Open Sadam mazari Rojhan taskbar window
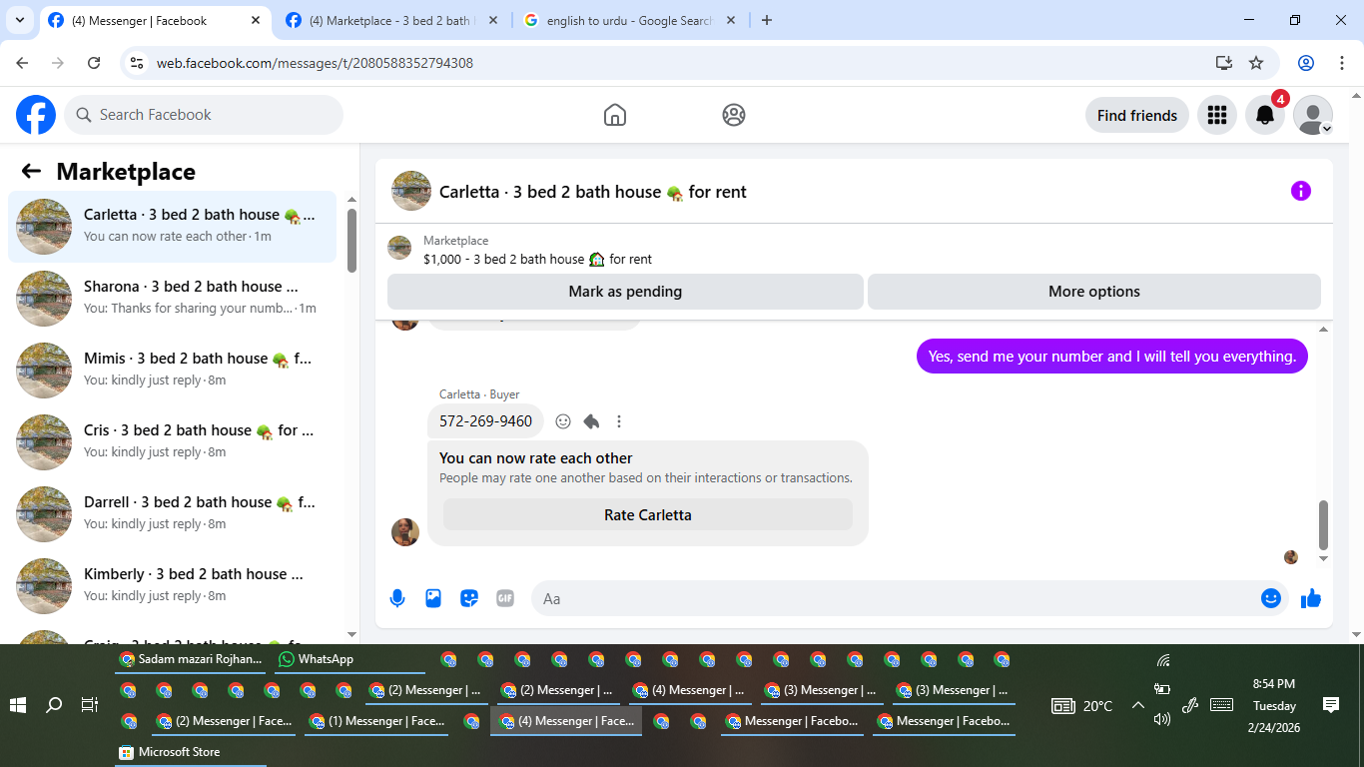Viewport: 1364px width, 767px height. [190, 659]
